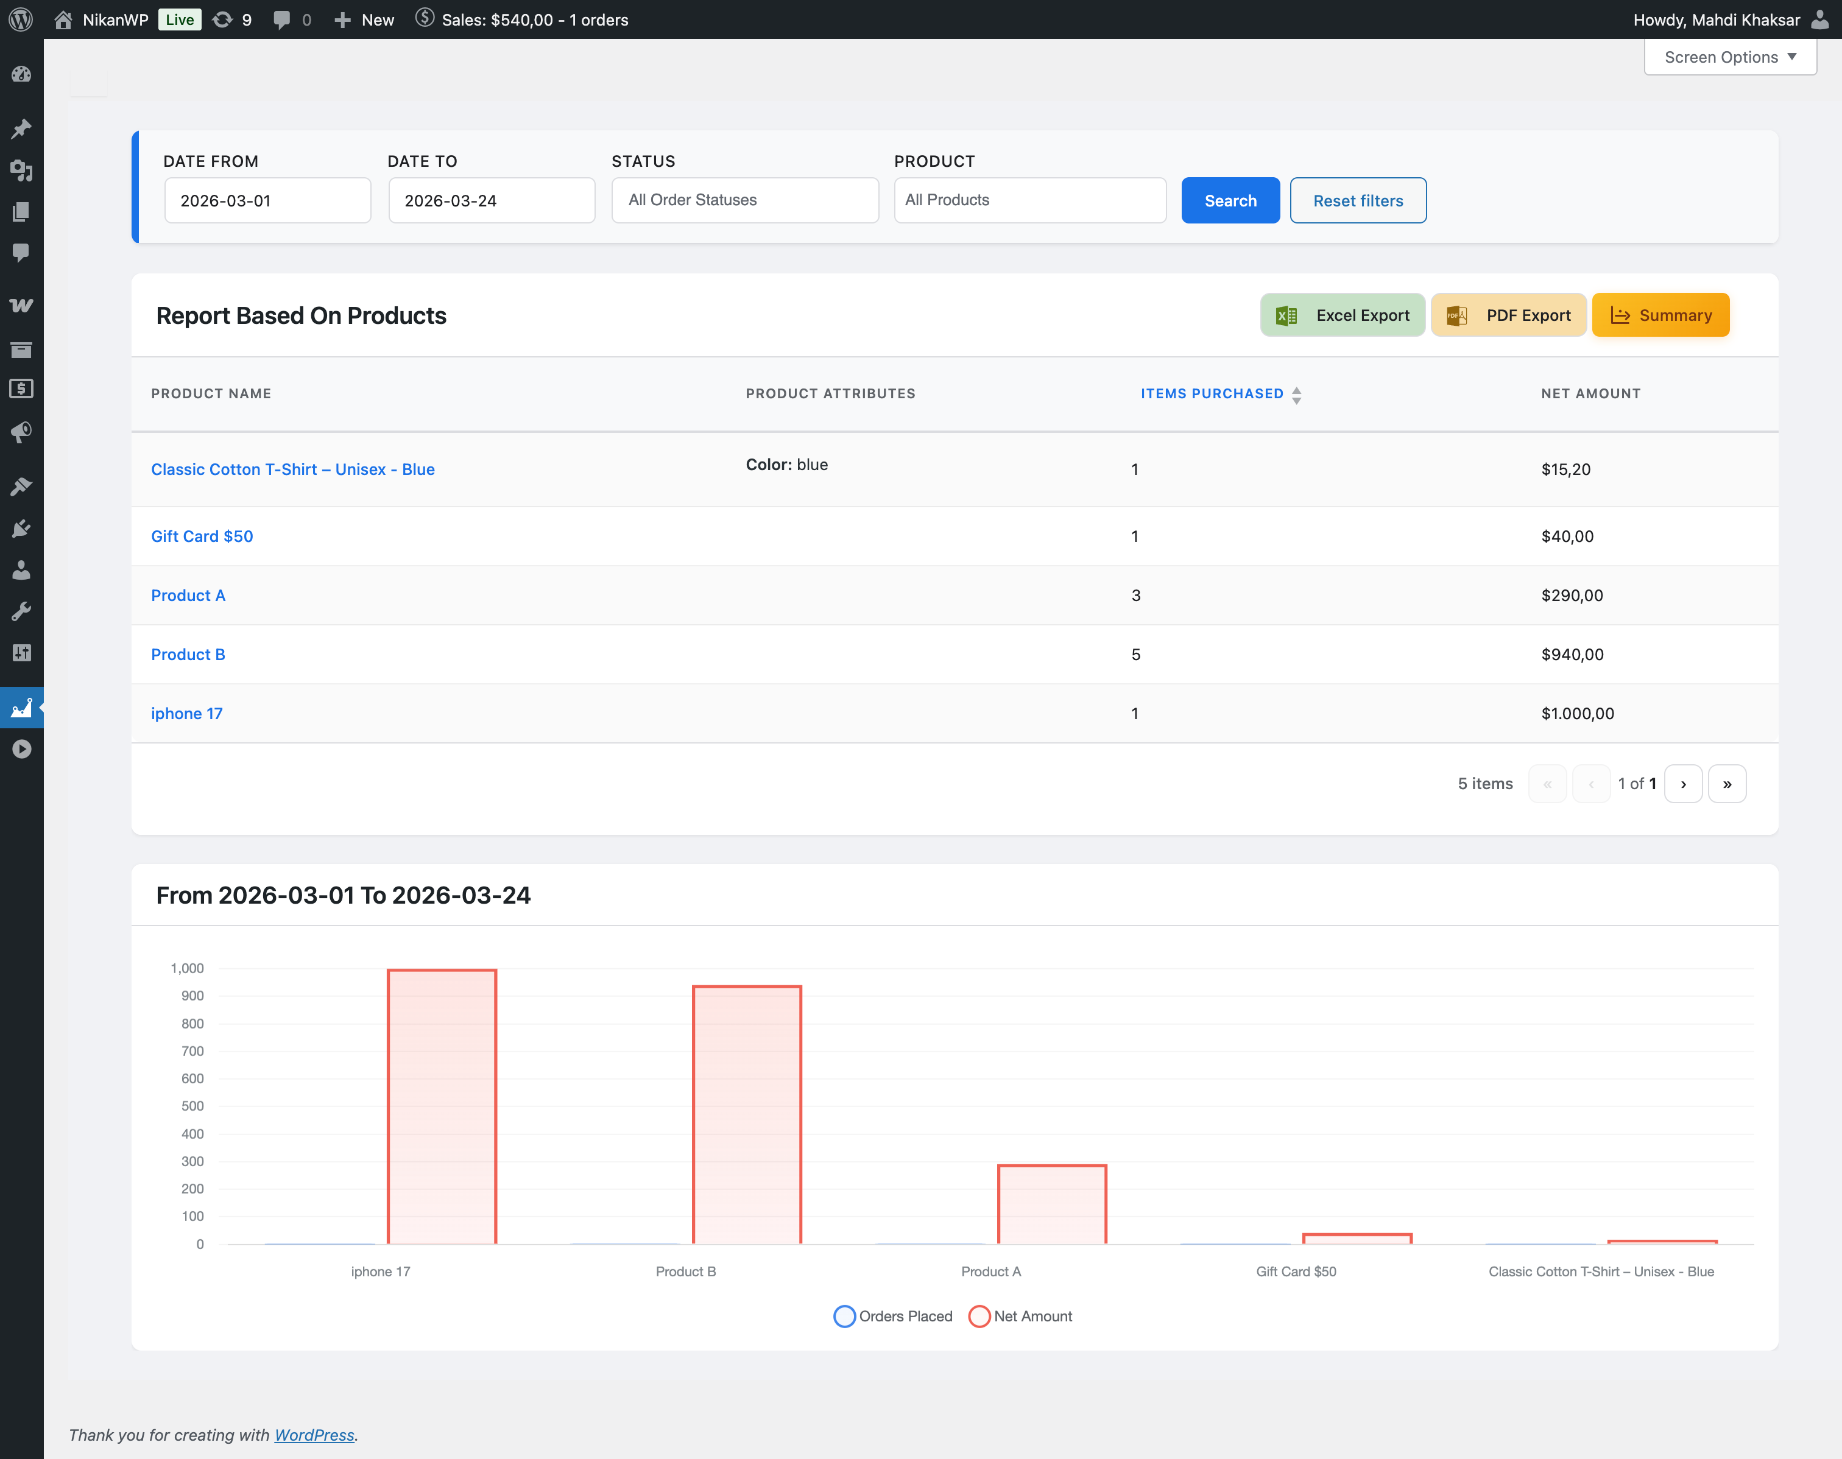Expand Screen Options panel

(1729, 57)
